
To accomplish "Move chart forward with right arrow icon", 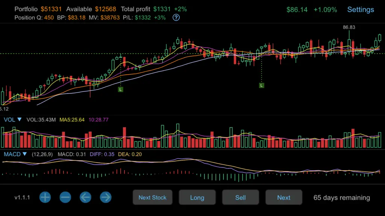I will tap(106, 197).
